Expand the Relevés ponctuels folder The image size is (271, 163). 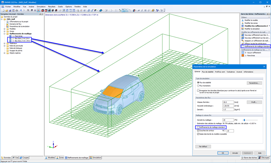click(x=5, y=46)
